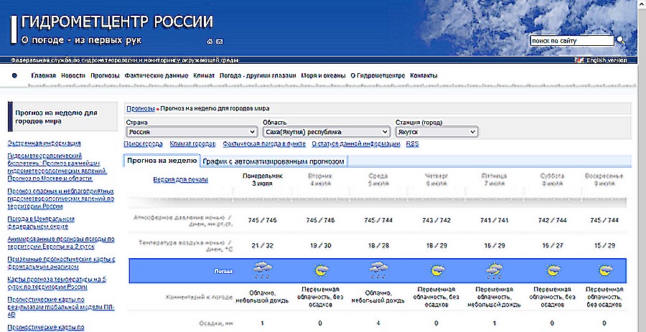Click the English version link
Viewport: 646px width, 332px height.
[x=607, y=60]
